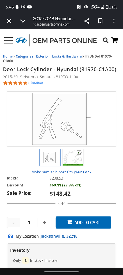
Task: Open the Categories breadcrumb link
Action: (24, 56)
